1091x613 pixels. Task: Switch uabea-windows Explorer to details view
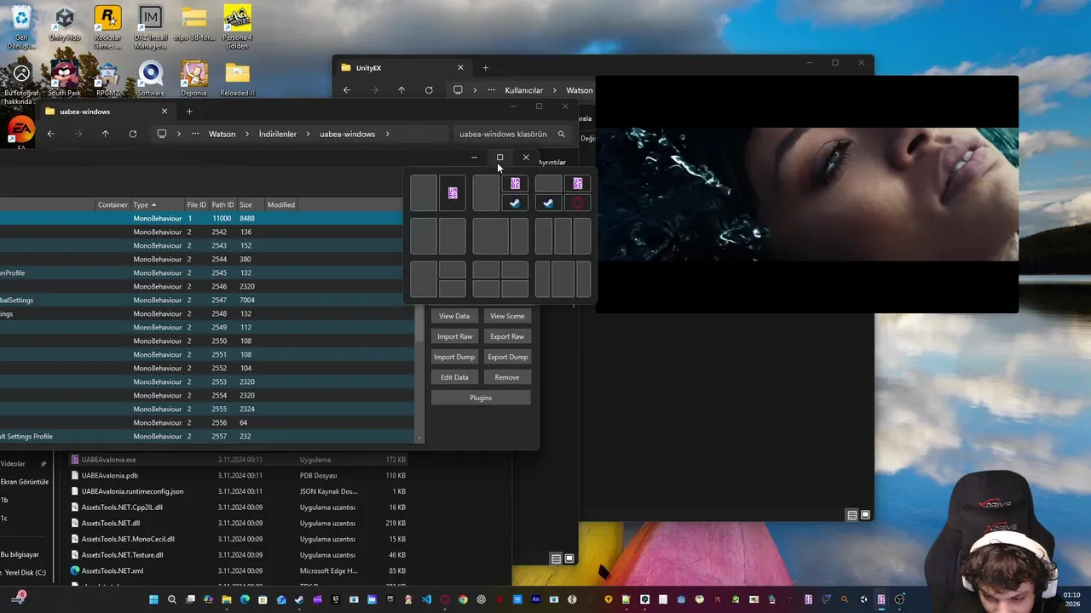coord(556,559)
